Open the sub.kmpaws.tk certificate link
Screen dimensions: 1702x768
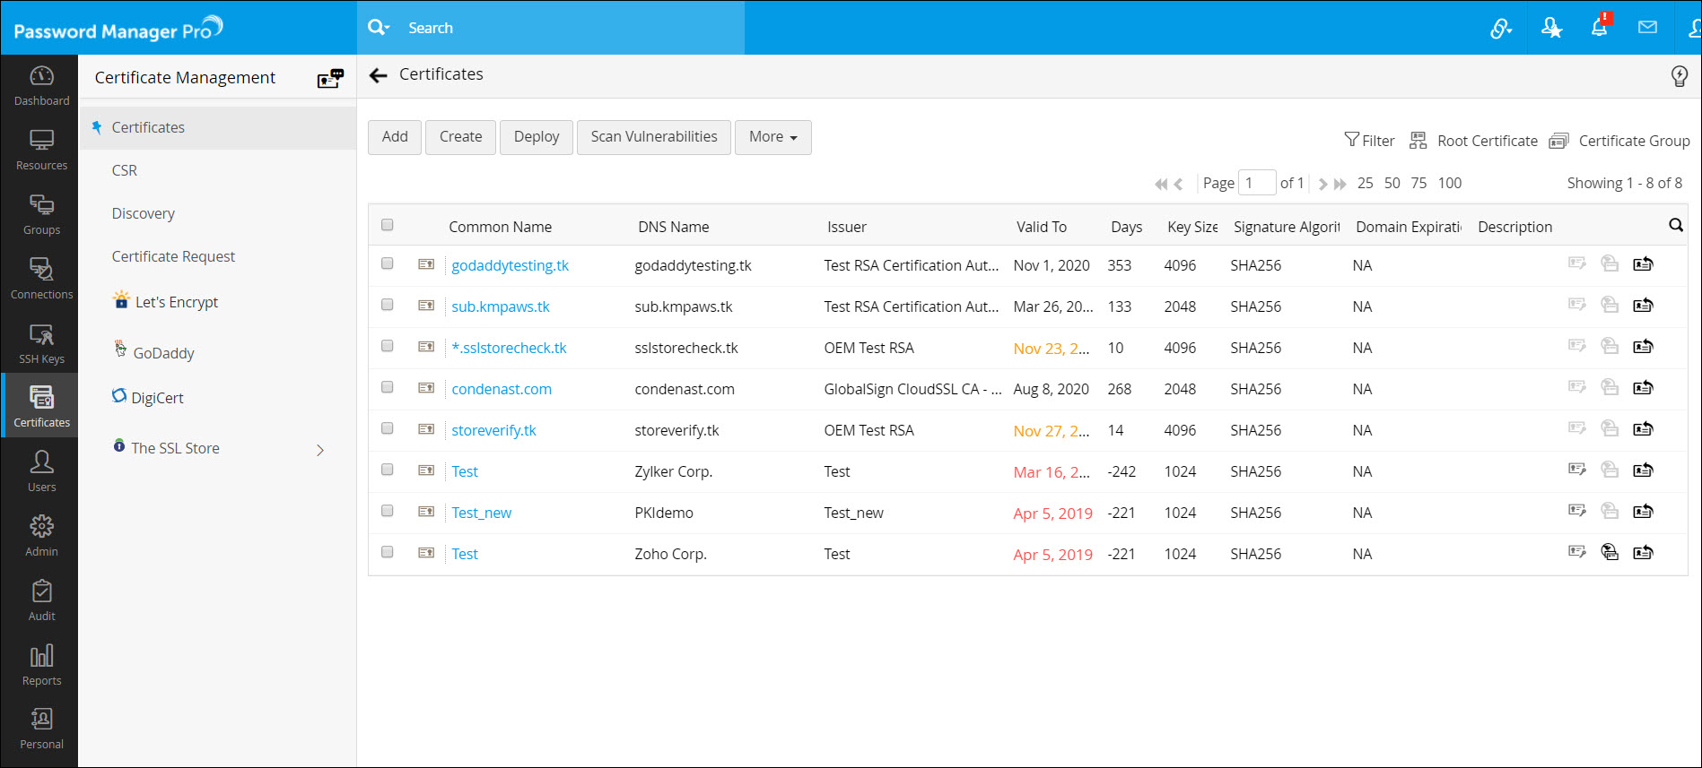pyautogui.click(x=501, y=306)
